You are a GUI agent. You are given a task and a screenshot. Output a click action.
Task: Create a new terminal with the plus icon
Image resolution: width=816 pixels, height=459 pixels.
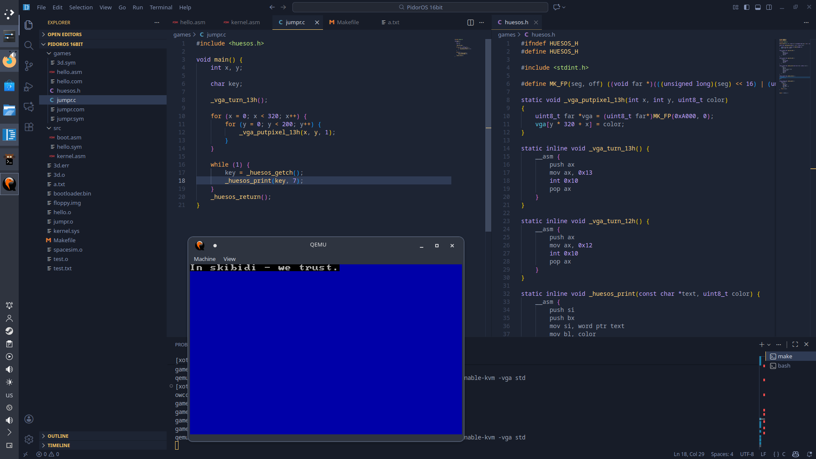761,345
